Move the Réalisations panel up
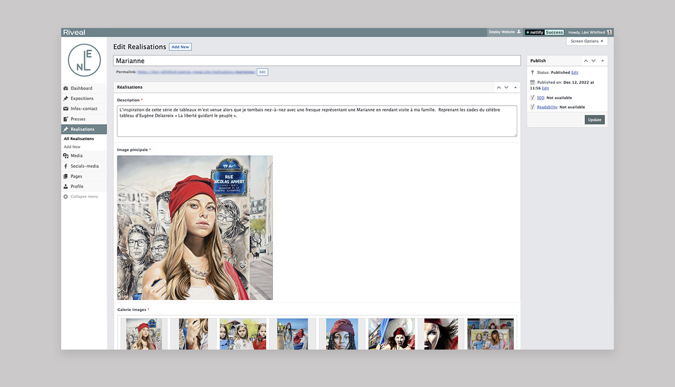 [499, 87]
